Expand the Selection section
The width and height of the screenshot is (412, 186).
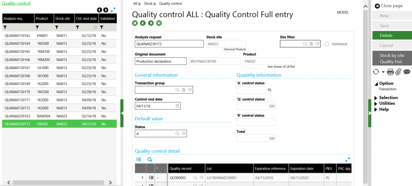pyautogui.click(x=376, y=98)
